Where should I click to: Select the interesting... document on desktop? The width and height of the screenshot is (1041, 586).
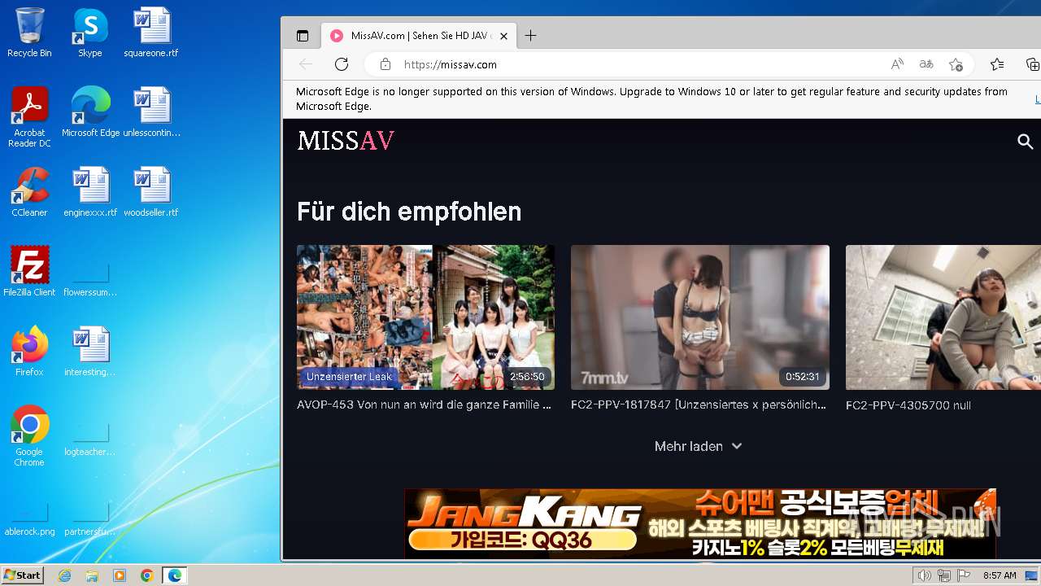coord(90,352)
